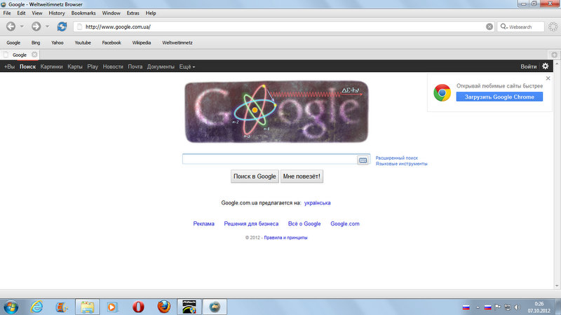This screenshot has height=315, width=561.
Task: Click +Вы in the Google black bar
Action: pos(9,66)
